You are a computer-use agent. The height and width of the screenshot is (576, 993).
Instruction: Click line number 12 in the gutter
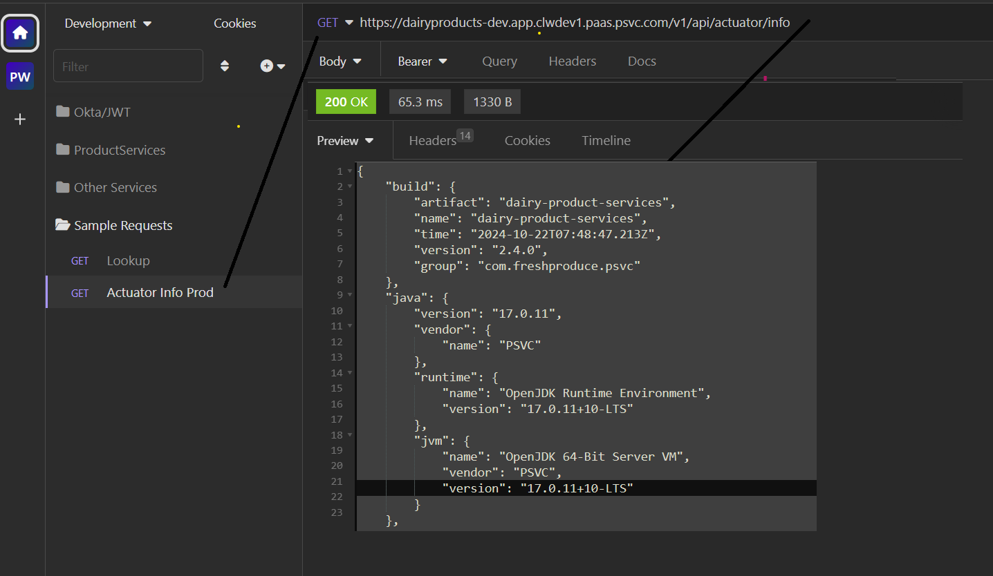coord(336,342)
